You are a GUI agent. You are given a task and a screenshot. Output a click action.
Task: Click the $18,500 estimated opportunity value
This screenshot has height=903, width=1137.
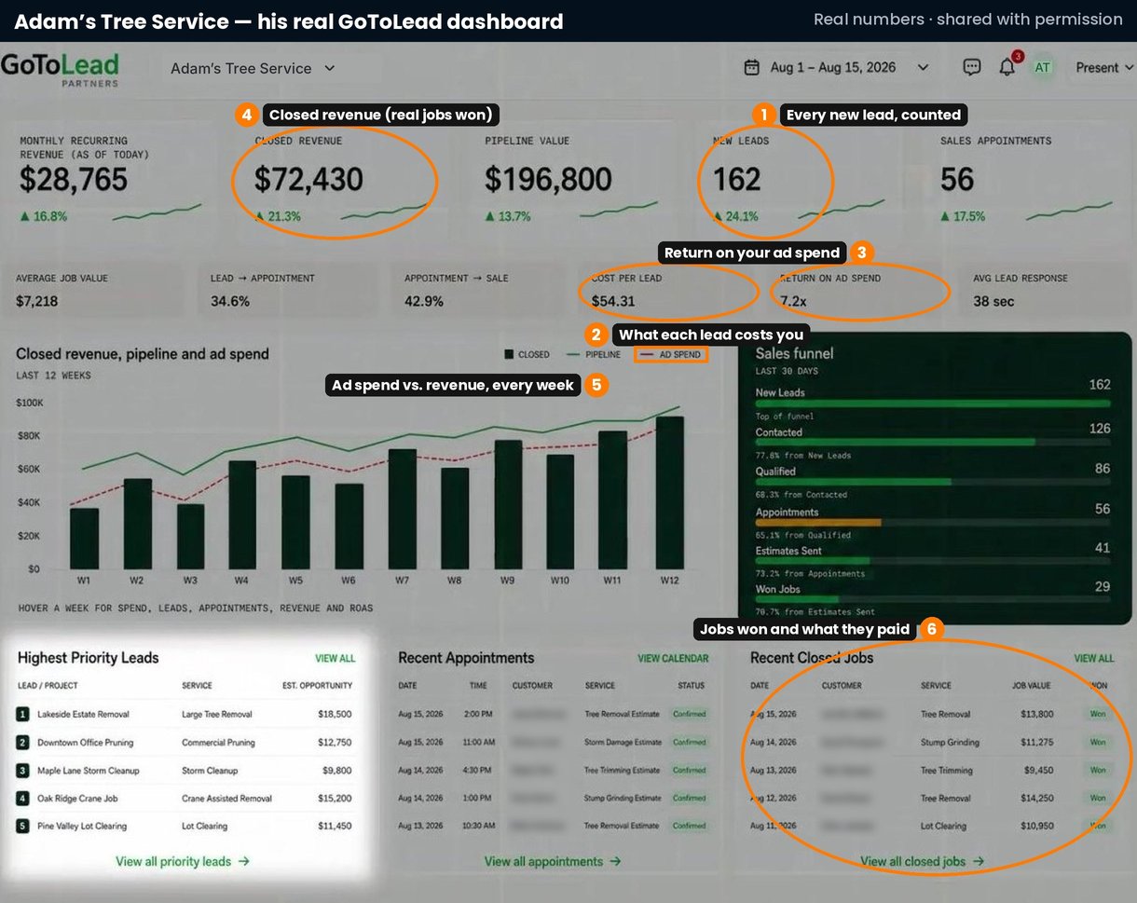pos(335,715)
